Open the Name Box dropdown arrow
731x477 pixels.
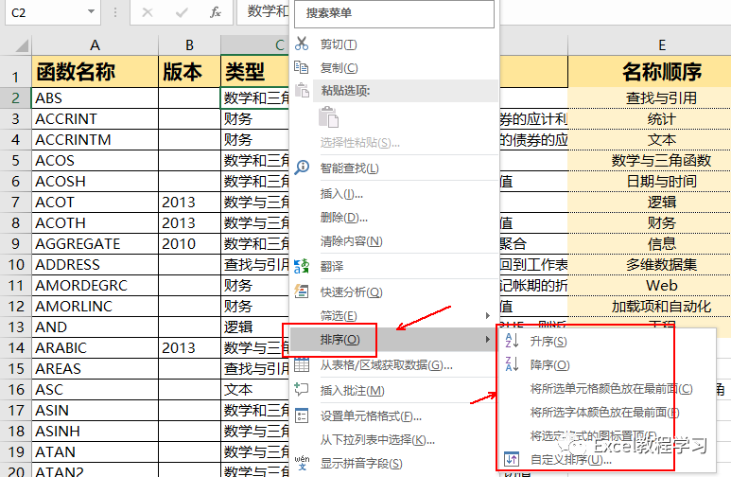pyautogui.click(x=92, y=11)
